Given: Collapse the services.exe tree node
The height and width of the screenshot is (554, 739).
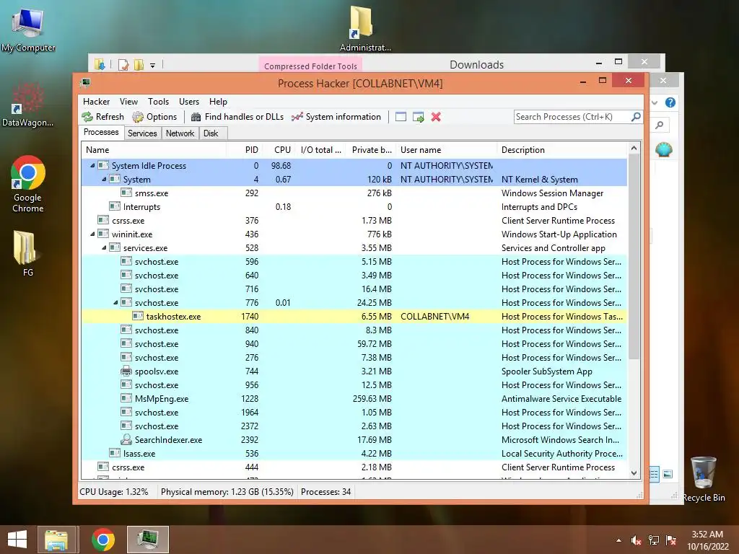Looking at the screenshot, I should (x=104, y=248).
